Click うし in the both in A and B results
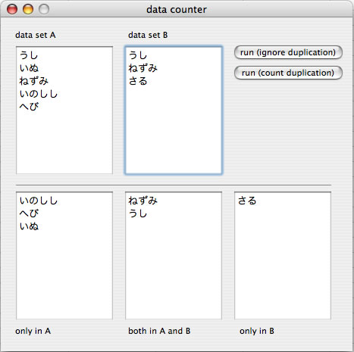The image size is (354, 352). [x=138, y=213]
